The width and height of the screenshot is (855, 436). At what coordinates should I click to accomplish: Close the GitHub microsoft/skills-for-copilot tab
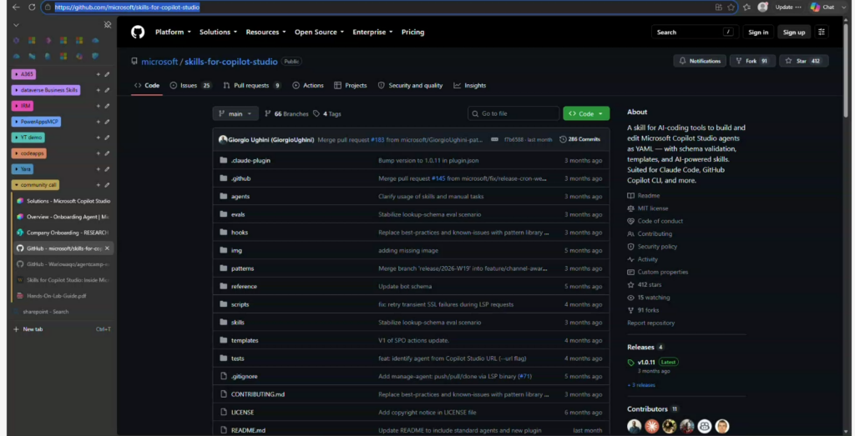(107, 248)
